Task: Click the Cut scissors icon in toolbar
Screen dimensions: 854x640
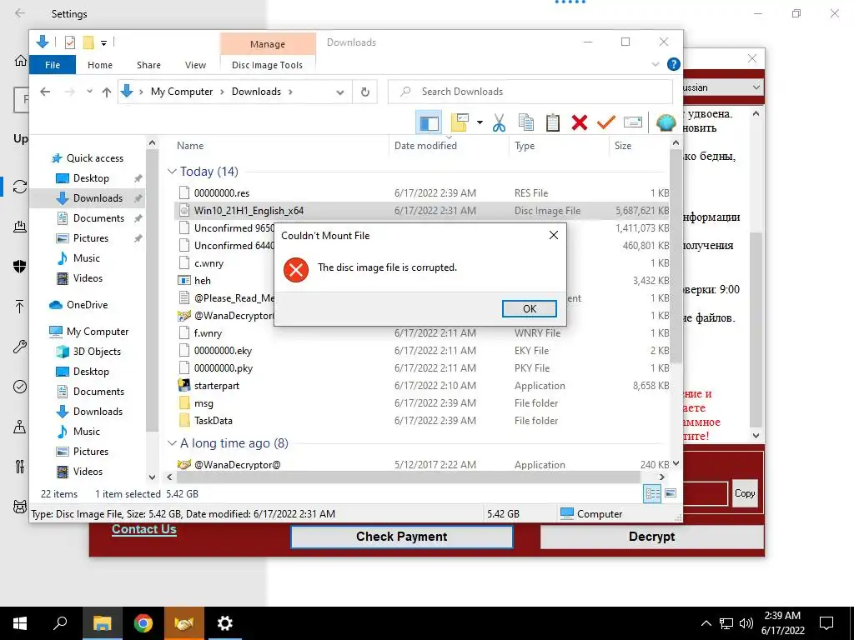Action: coord(499,122)
